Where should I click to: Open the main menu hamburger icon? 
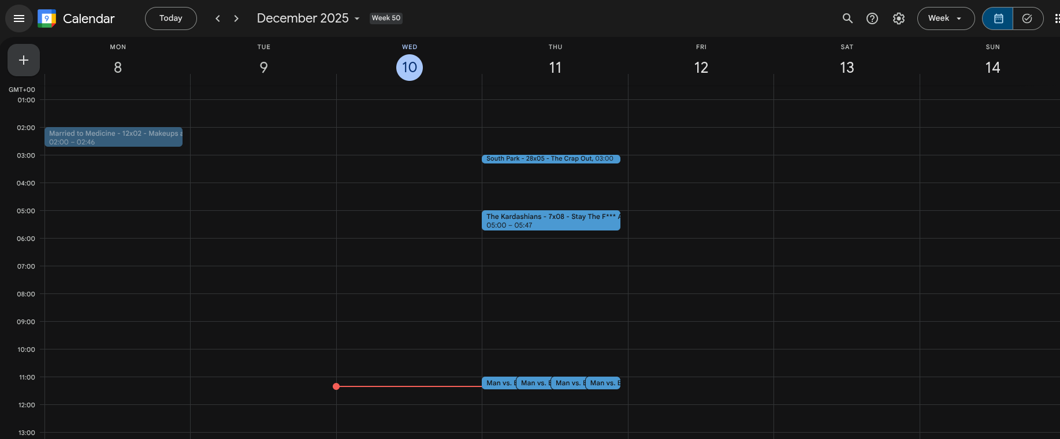click(19, 18)
